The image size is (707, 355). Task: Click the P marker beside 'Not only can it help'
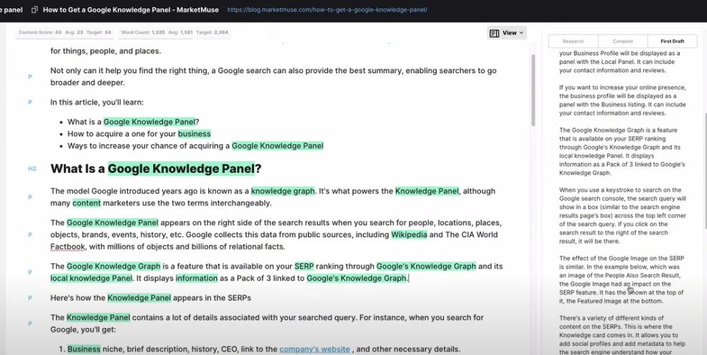(x=30, y=77)
